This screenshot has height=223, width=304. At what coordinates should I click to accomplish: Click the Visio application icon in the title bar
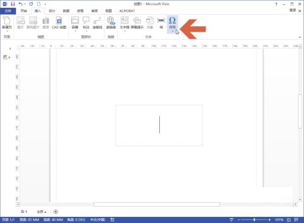(x=5, y=4)
